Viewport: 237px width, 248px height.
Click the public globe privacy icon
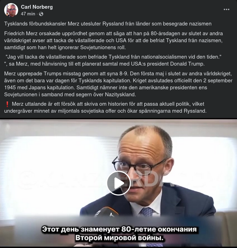(41, 14)
